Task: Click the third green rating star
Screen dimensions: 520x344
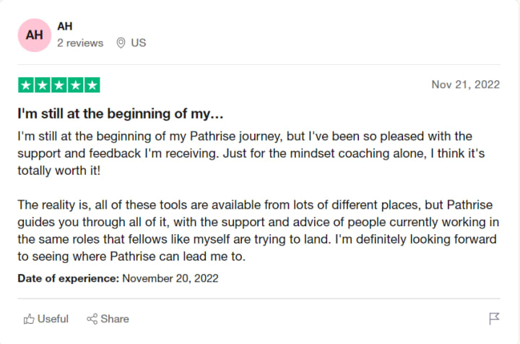Action: [59, 85]
